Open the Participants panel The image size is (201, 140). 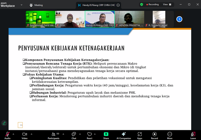54,136
